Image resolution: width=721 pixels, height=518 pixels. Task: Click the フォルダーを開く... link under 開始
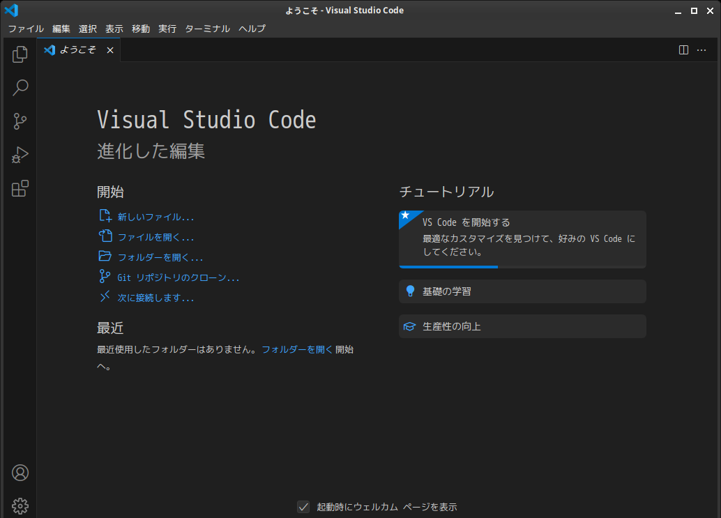pos(160,257)
